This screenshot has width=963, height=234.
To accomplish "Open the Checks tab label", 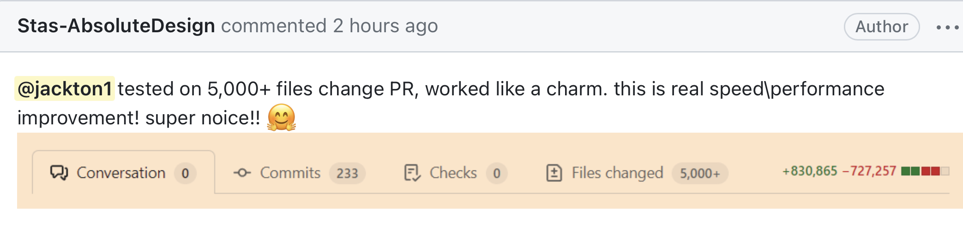I will click(453, 173).
